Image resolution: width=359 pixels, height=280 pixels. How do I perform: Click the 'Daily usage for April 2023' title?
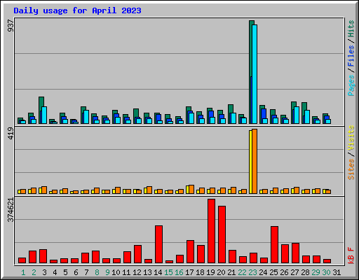[x=77, y=10]
